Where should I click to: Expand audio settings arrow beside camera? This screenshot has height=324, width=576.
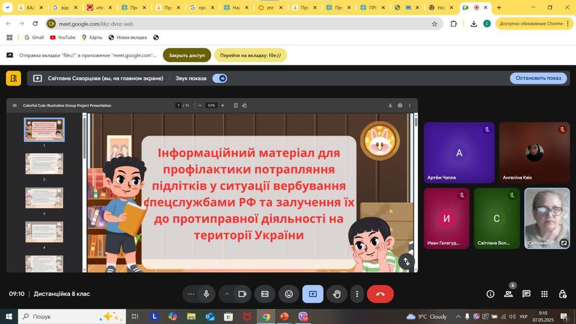click(x=227, y=294)
